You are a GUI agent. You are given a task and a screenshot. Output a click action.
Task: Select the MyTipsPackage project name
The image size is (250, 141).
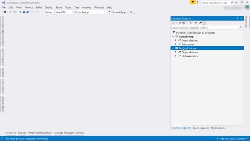point(187,48)
